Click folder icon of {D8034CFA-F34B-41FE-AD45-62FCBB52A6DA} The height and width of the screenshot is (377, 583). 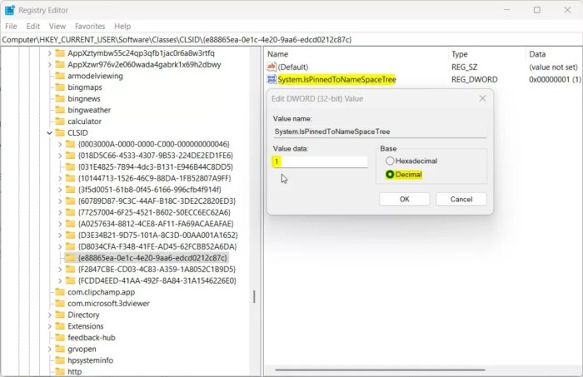tap(70, 246)
